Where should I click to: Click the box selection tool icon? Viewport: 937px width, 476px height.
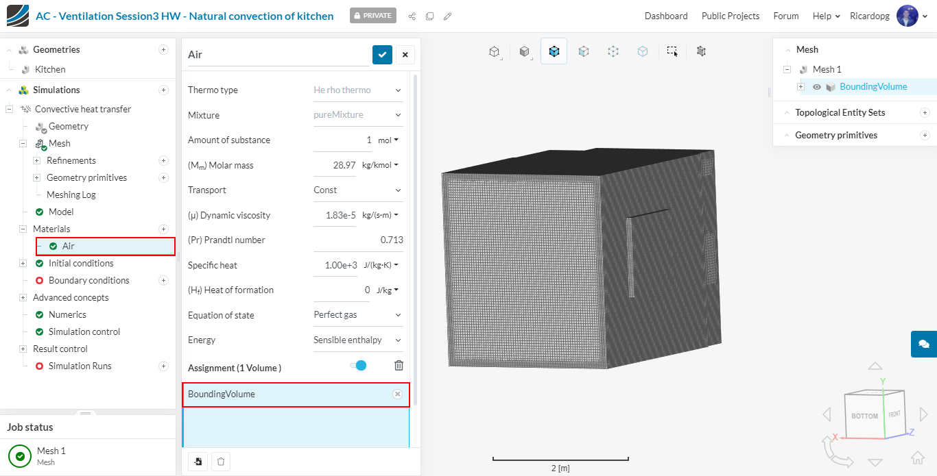pyautogui.click(x=672, y=51)
